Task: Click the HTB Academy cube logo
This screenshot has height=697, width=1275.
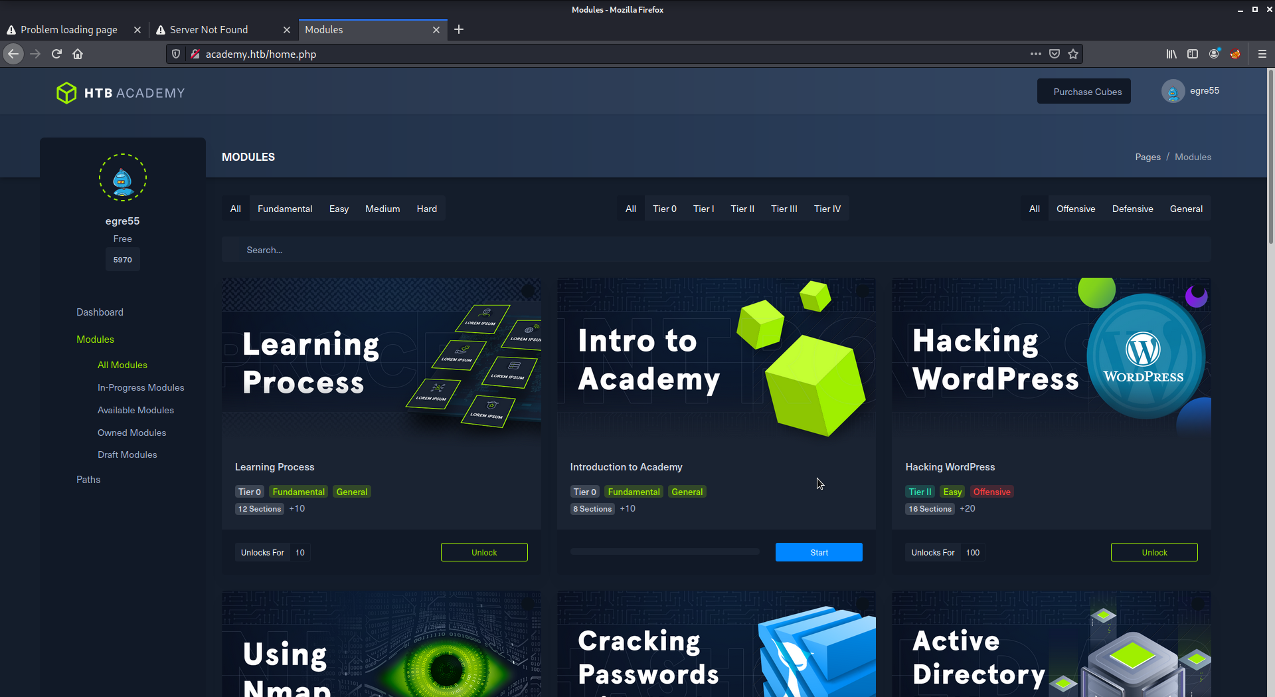Action: [66, 93]
